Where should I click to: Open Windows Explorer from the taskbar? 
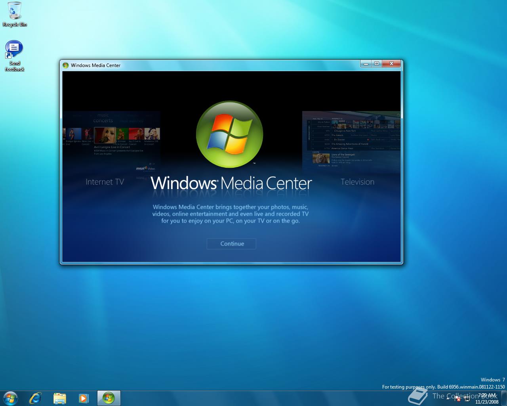coord(60,398)
